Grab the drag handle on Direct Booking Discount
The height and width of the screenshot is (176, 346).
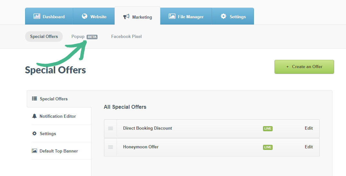[110, 128]
